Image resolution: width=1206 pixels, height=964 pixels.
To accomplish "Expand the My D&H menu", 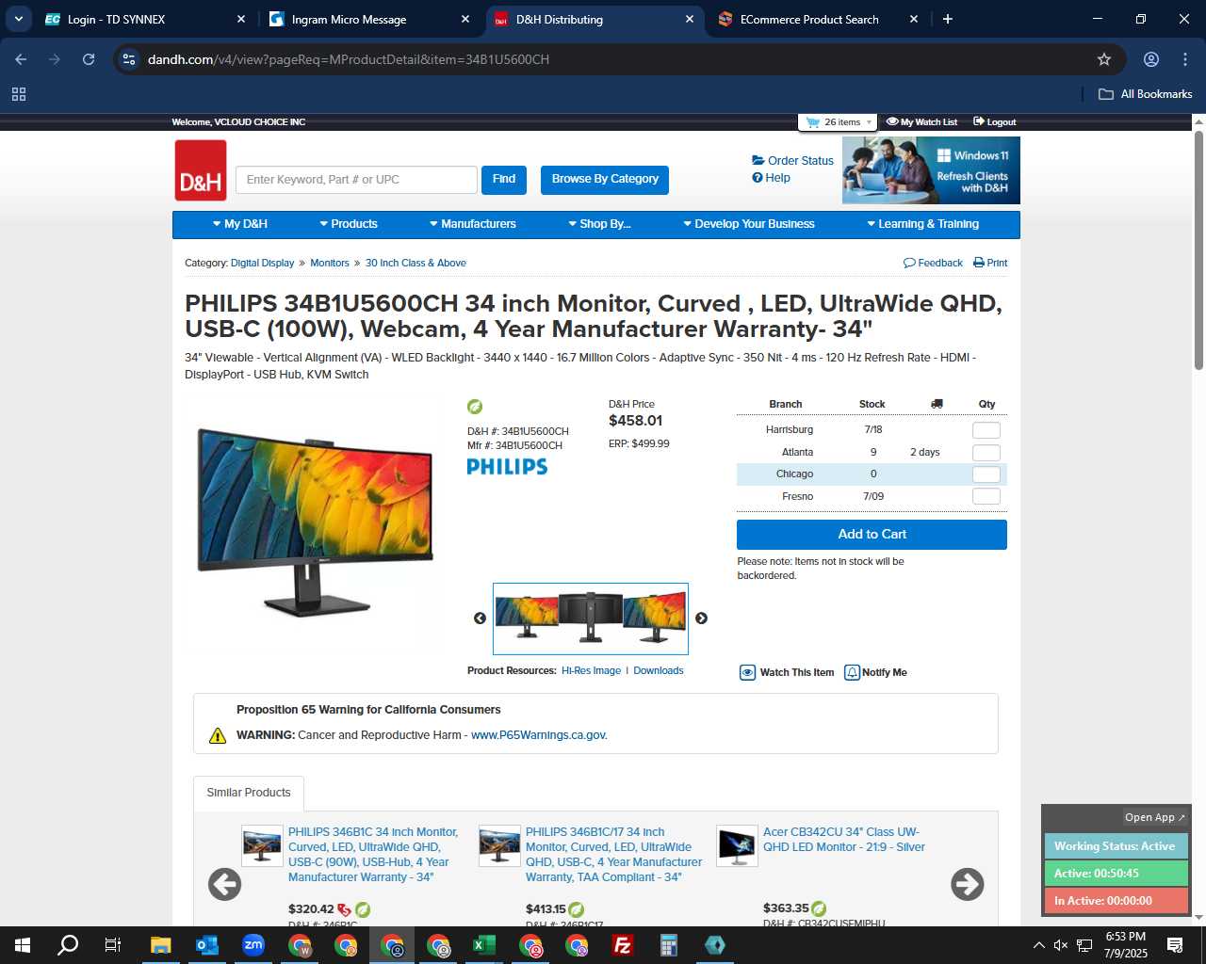I will coord(240,224).
